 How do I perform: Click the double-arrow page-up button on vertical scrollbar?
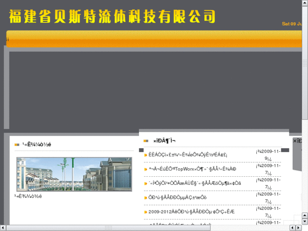[305, 215]
